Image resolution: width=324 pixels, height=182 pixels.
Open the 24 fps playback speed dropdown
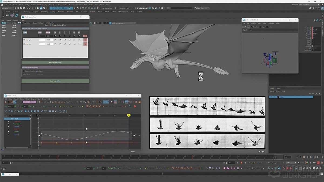288,163
